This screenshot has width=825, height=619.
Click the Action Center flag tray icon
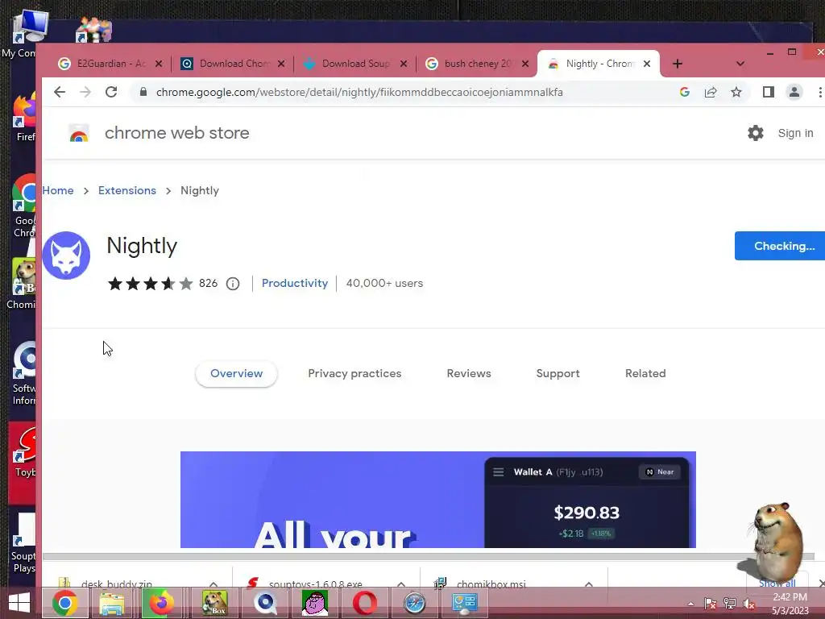click(x=710, y=603)
